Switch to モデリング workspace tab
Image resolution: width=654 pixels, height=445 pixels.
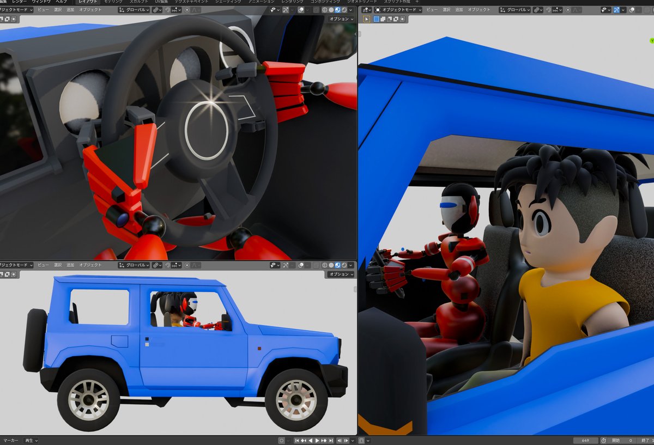[113, 2]
